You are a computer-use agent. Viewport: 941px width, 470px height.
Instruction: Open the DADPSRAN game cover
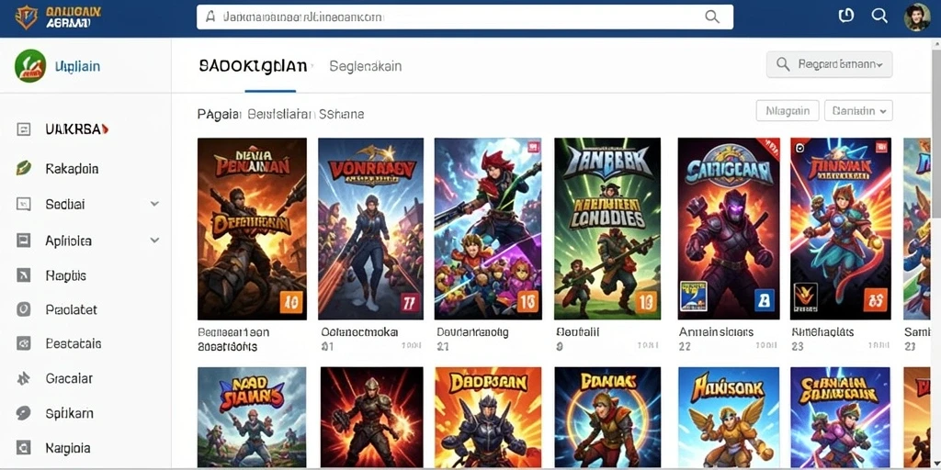488,418
